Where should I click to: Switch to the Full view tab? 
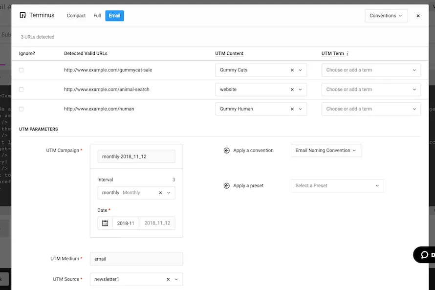[97, 16]
